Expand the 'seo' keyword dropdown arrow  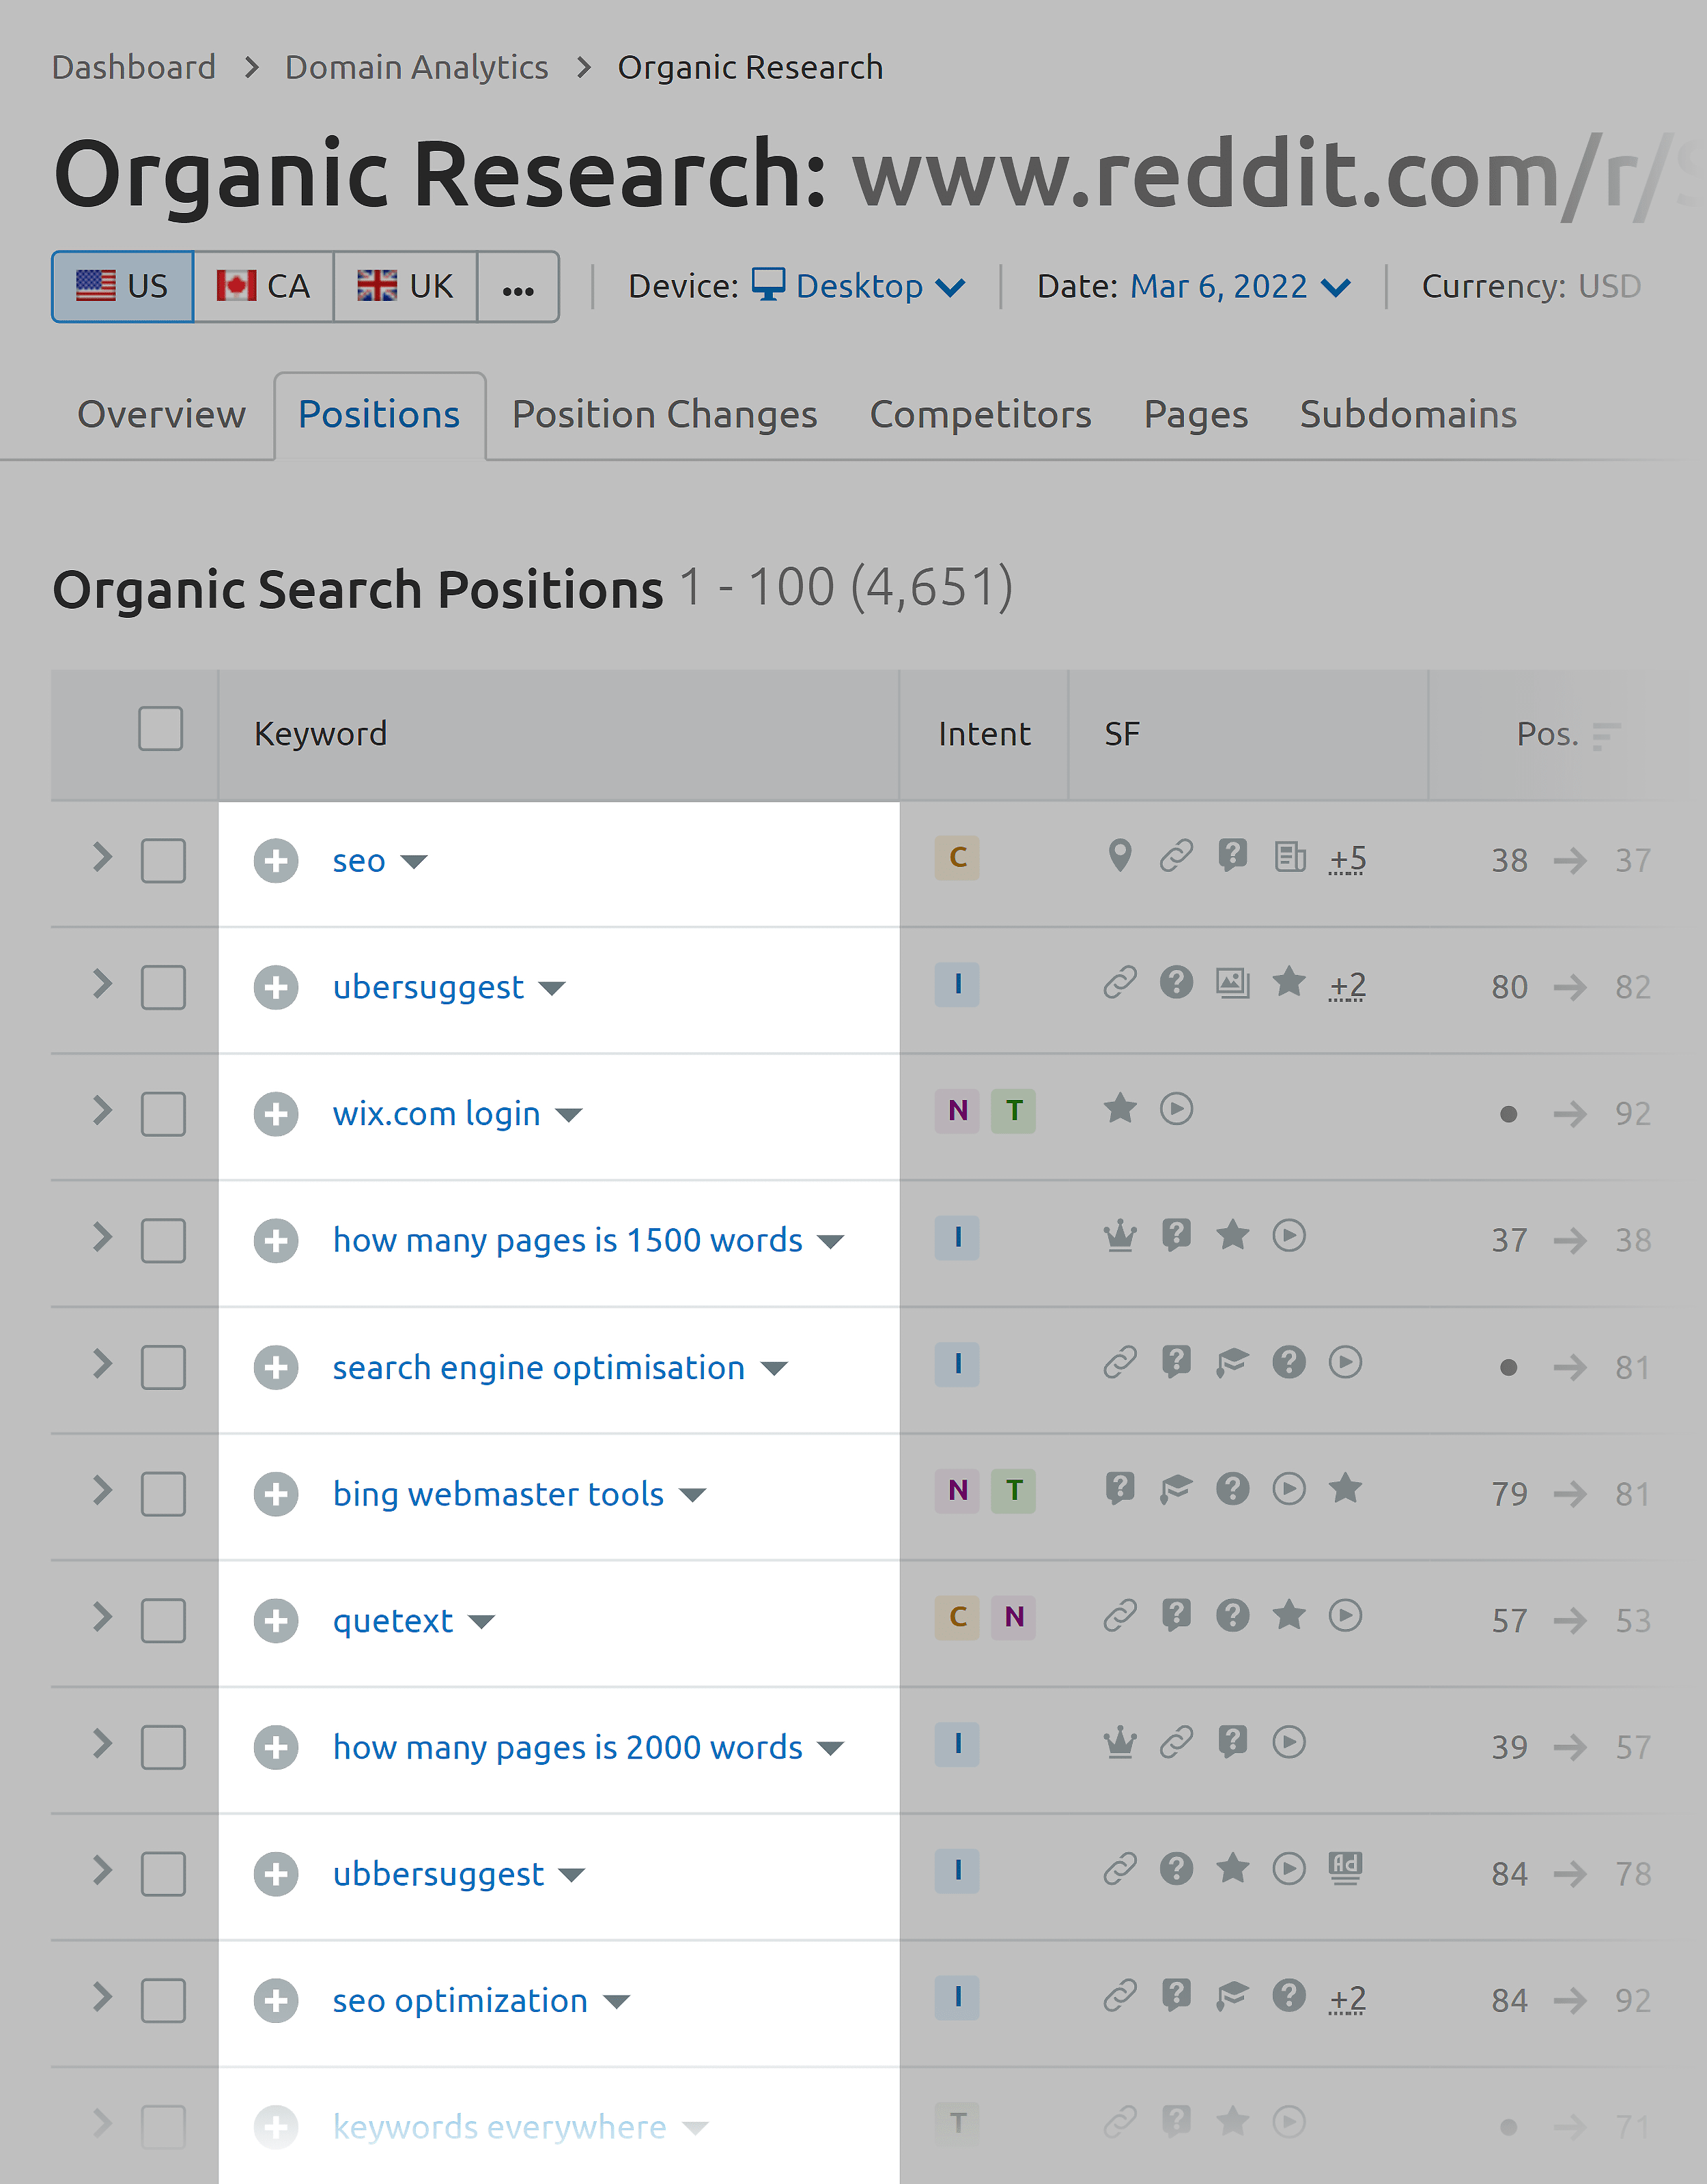[416, 861]
